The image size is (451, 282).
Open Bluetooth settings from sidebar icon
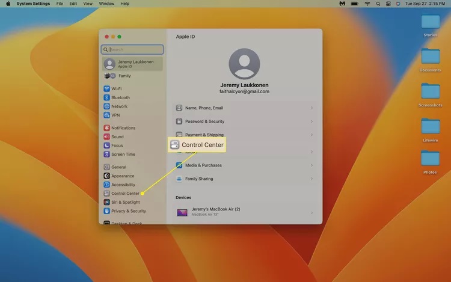(106, 97)
